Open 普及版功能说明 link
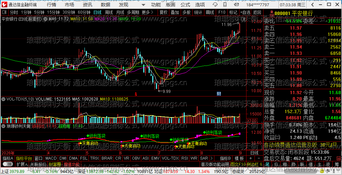 click(x=215, y=164)
